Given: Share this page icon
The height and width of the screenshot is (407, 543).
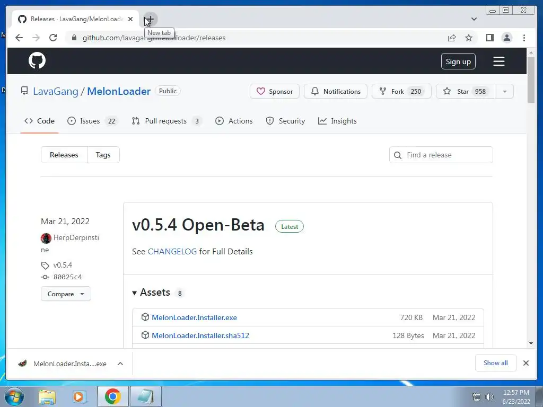Looking at the screenshot, I should coord(452,38).
